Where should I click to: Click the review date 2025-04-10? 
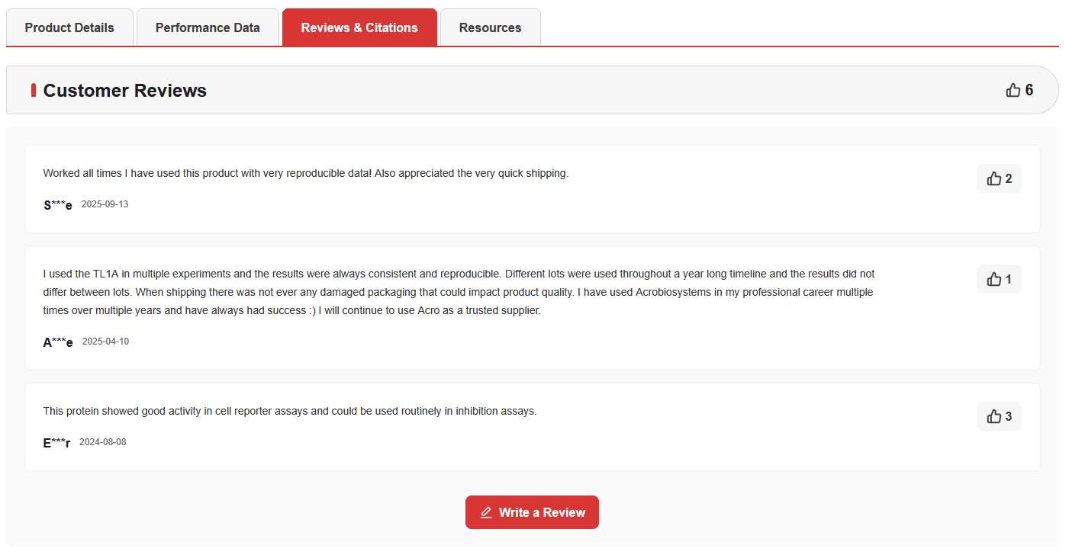pyautogui.click(x=105, y=342)
